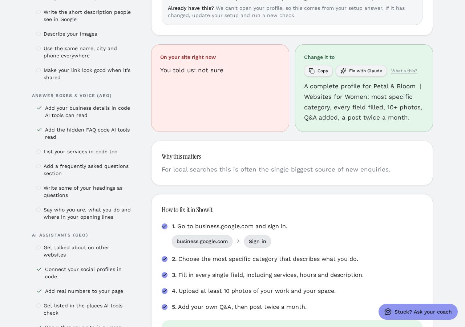
Task: Select 'Add a frequently asked questions section'
Action: (x=86, y=170)
